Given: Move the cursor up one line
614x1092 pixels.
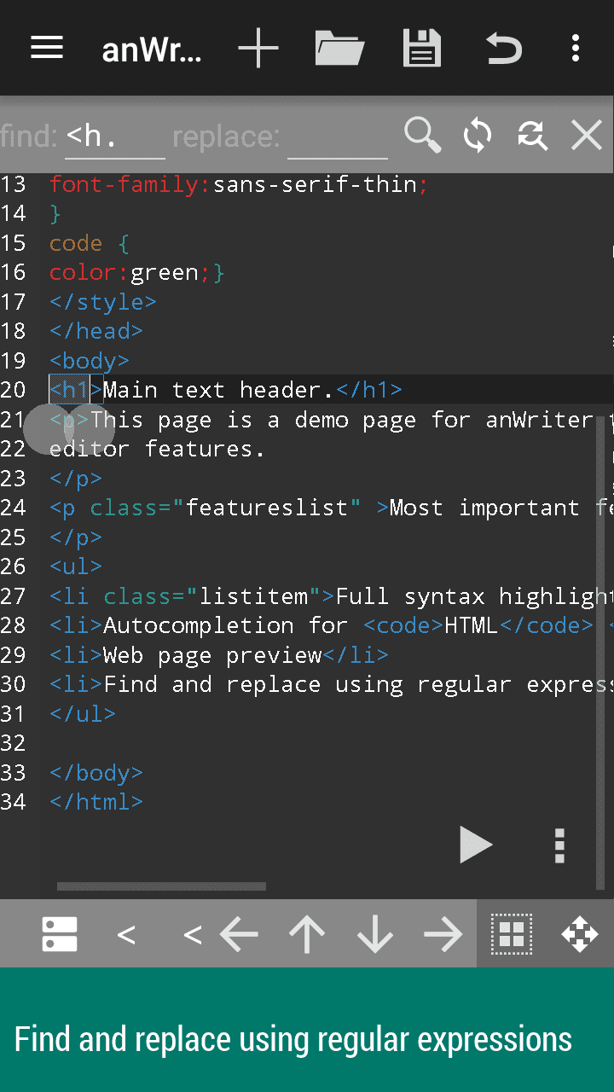Looking at the screenshot, I should click(x=307, y=935).
